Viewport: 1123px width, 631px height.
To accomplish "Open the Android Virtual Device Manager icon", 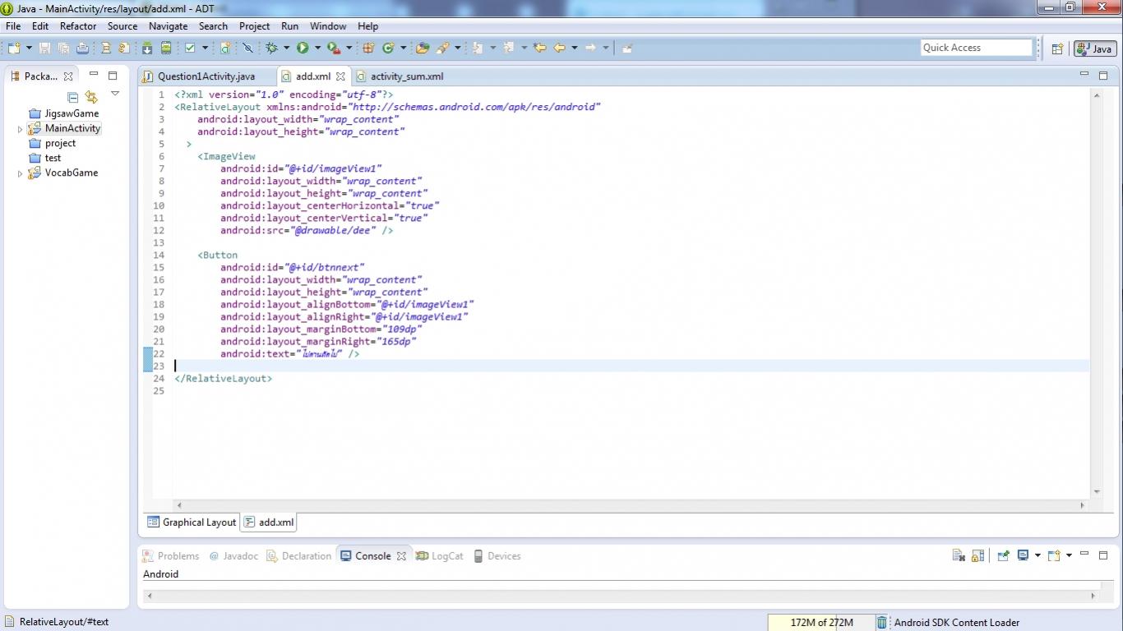I will point(166,48).
